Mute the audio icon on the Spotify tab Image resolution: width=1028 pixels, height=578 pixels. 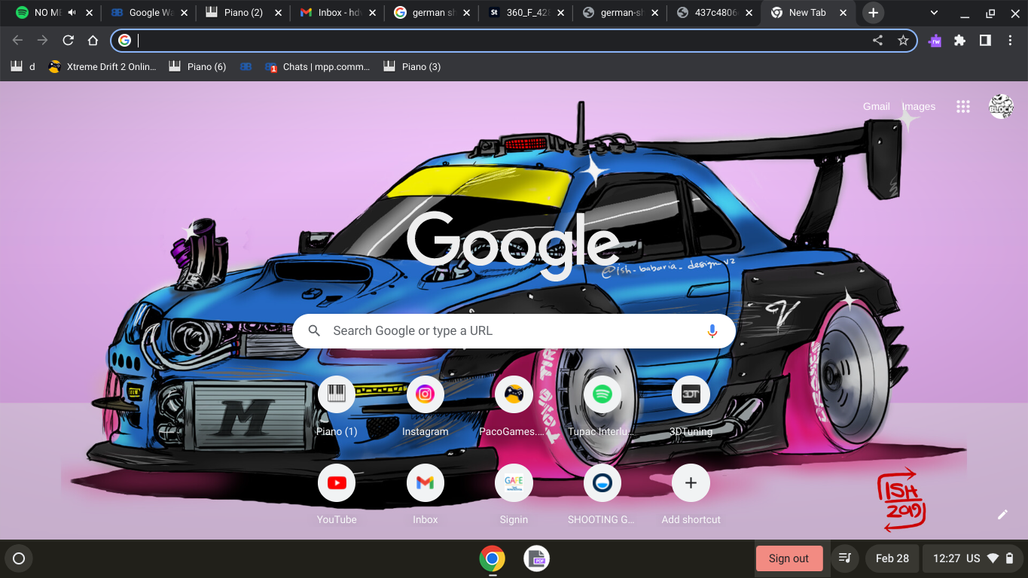click(x=72, y=13)
